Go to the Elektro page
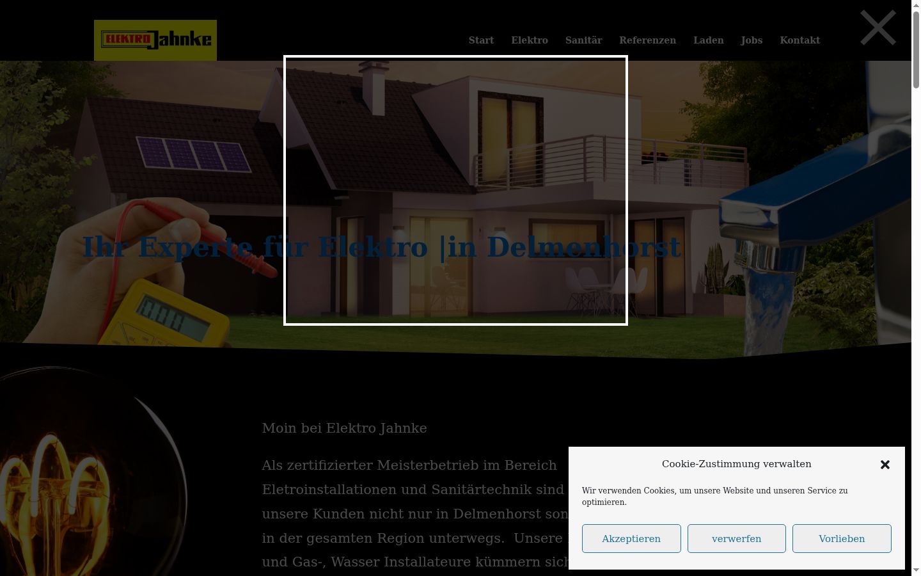 point(530,40)
